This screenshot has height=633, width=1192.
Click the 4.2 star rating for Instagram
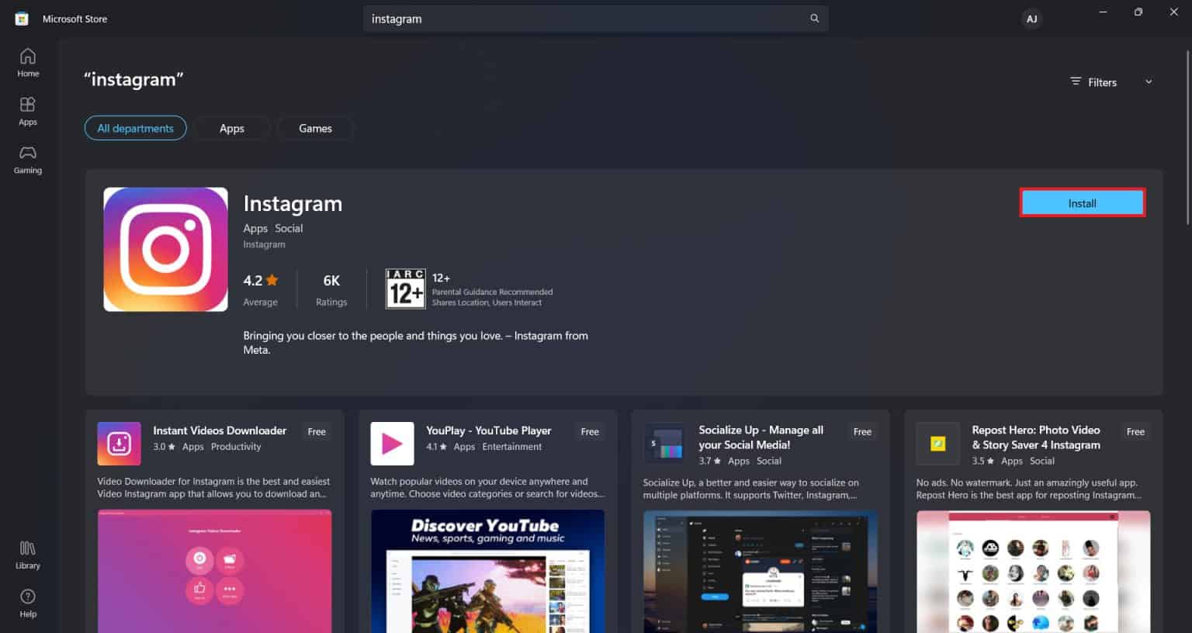[260, 280]
